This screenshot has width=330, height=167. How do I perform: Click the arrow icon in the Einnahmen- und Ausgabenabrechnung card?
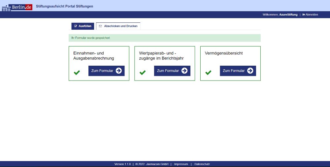(x=119, y=71)
